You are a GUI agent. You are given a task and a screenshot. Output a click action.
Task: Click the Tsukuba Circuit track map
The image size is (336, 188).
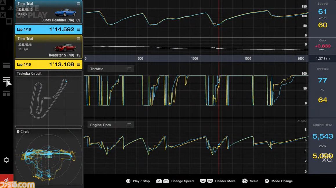(49, 99)
